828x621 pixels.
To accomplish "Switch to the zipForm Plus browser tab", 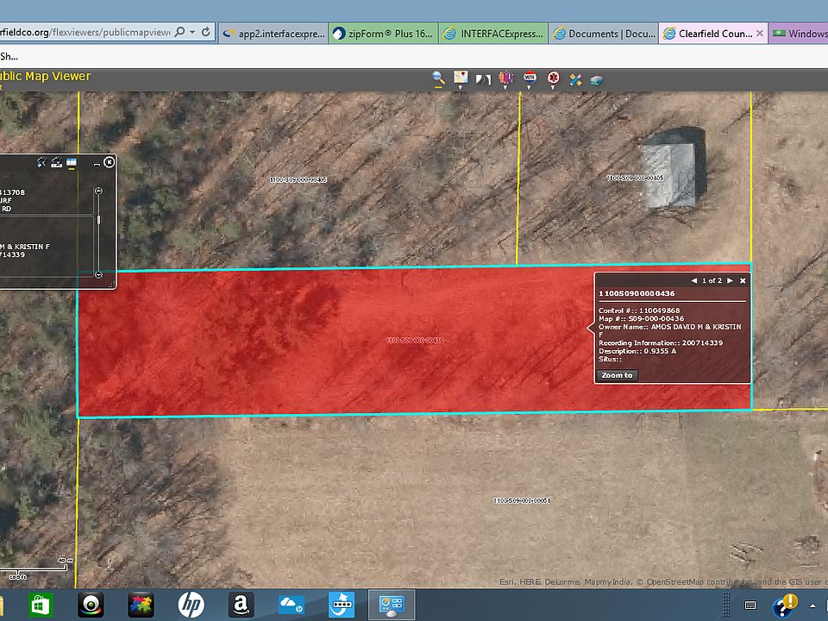I will coord(382,34).
